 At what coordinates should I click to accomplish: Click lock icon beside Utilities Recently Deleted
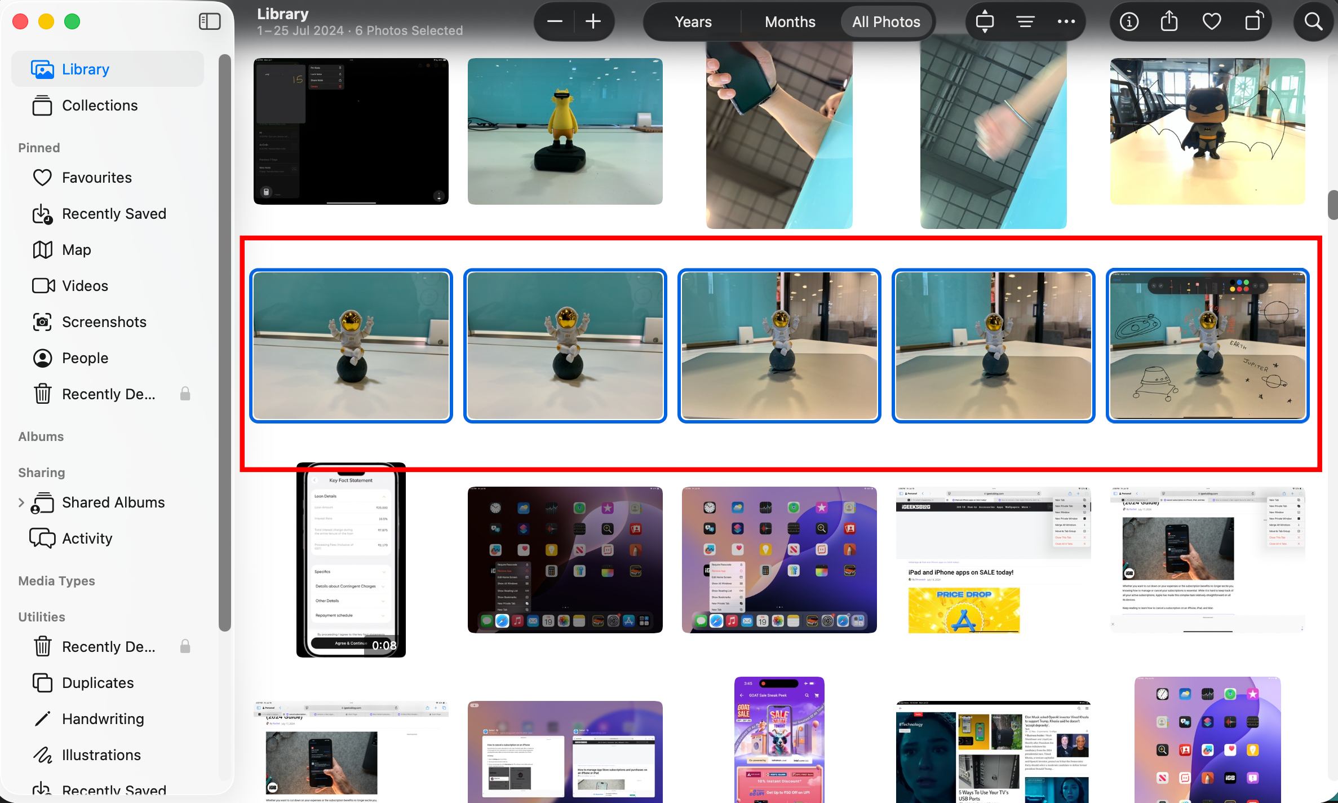[185, 646]
